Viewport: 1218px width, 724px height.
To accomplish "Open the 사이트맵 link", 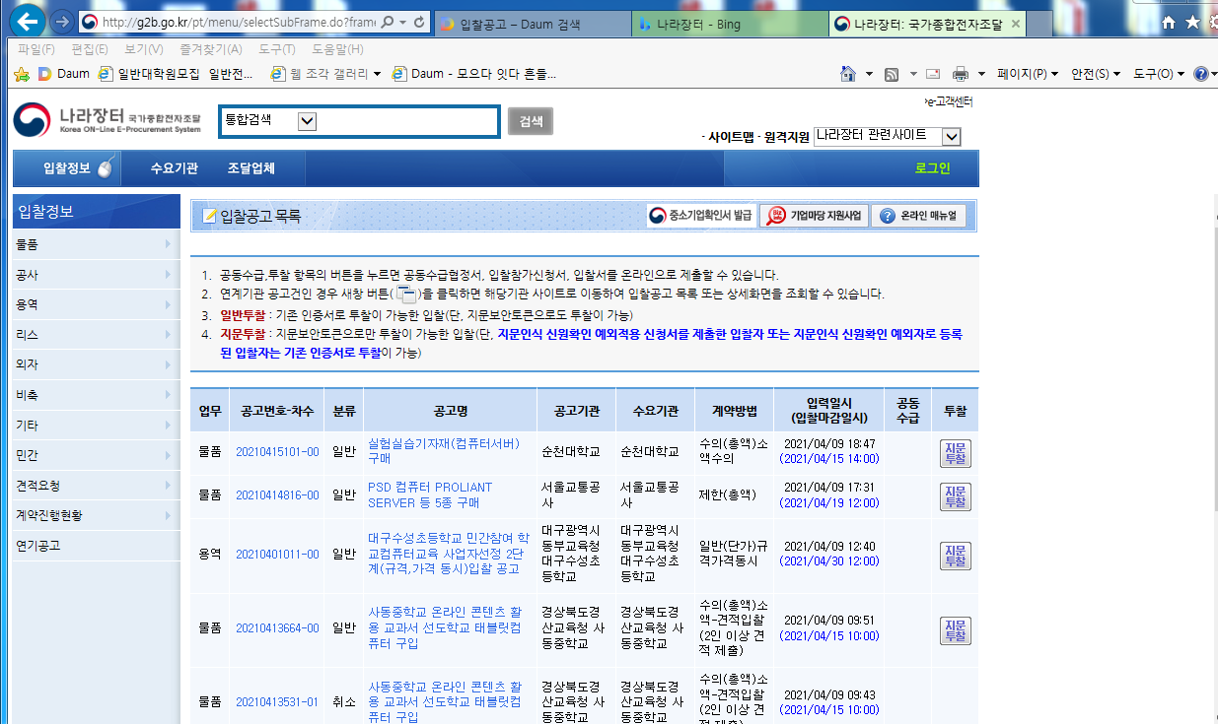I will 731,137.
